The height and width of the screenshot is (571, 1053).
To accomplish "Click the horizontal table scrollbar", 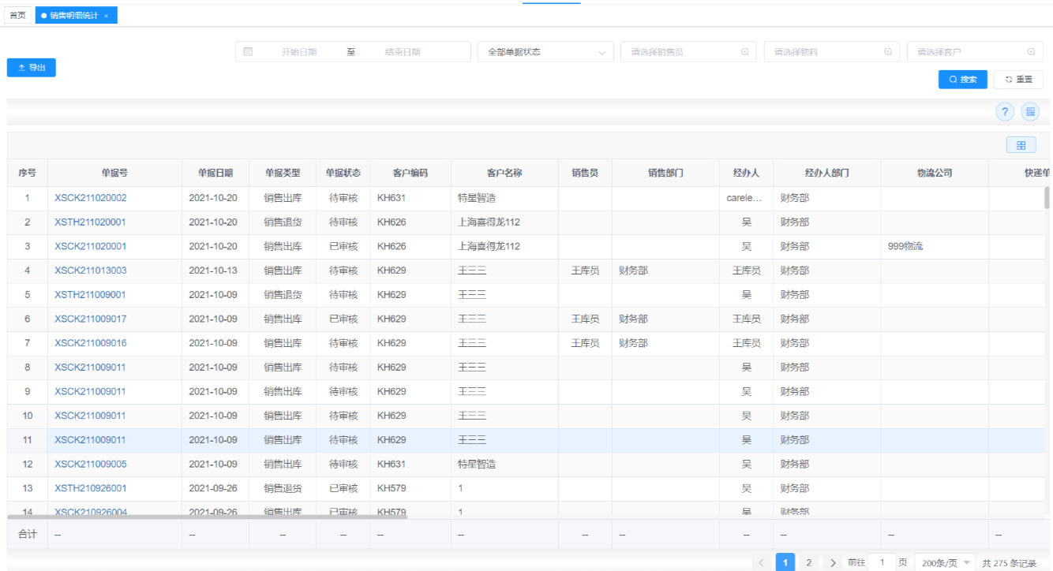I will coord(207,517).
